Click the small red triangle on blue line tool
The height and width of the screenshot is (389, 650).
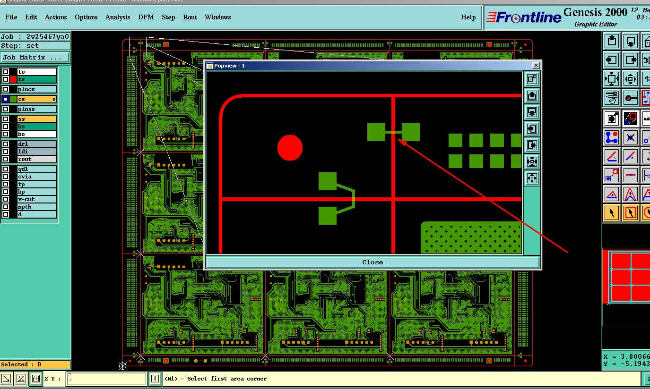612,194
